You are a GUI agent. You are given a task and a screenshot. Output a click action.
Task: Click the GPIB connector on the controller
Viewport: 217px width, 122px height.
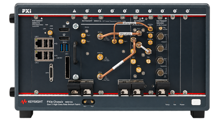(x=51, y=73)
